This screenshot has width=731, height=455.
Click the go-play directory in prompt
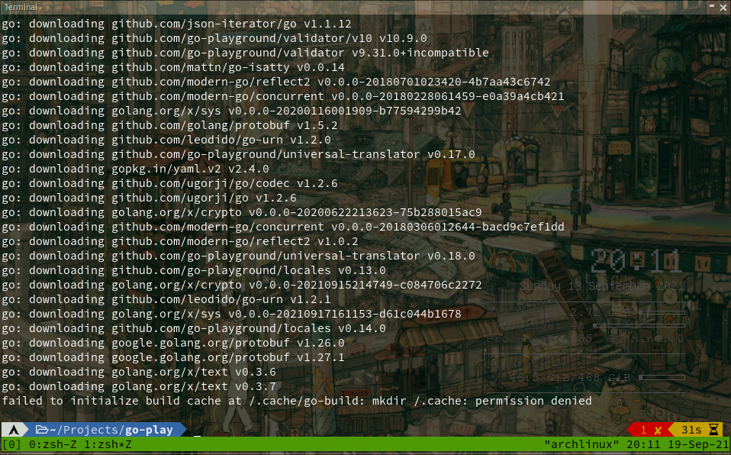click(150, 430)
